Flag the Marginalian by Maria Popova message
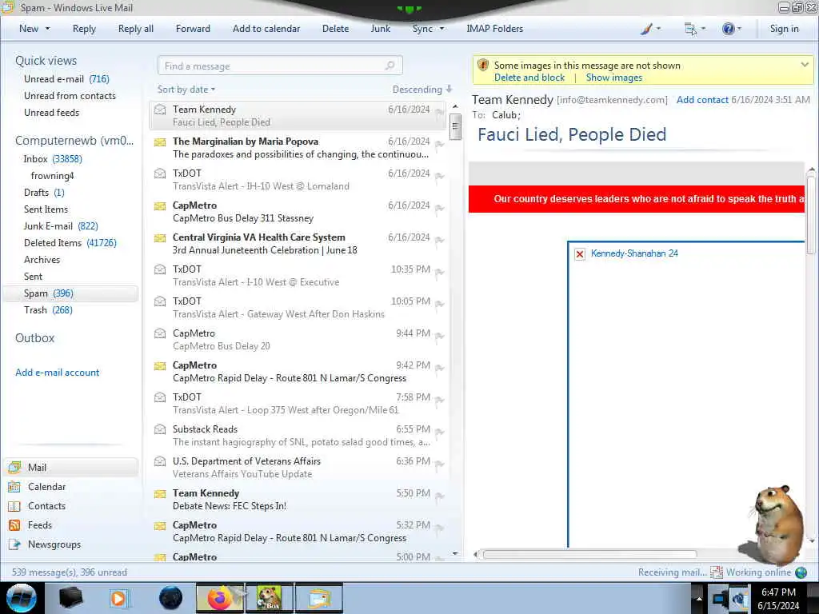The height and width of the screenshot is (614, 819). click(x=440, y=146)
